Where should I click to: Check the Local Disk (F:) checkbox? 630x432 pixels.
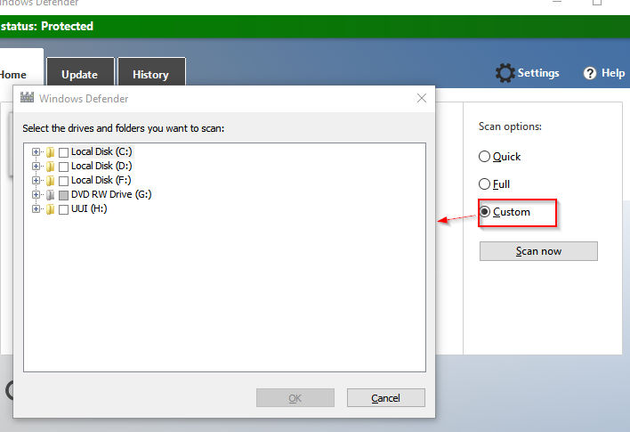[x=63, y=181]
